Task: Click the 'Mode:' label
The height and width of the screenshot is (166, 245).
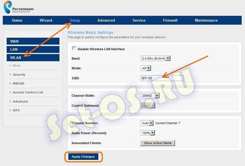Action: (76, 68)
